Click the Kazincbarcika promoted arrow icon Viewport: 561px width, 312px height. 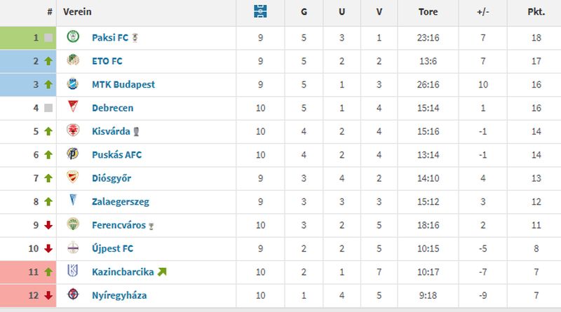pyautogui.click(x=163, y=272)
